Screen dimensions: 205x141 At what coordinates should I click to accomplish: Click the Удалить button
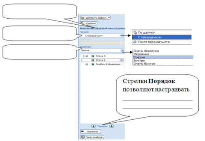click(89, 24)
